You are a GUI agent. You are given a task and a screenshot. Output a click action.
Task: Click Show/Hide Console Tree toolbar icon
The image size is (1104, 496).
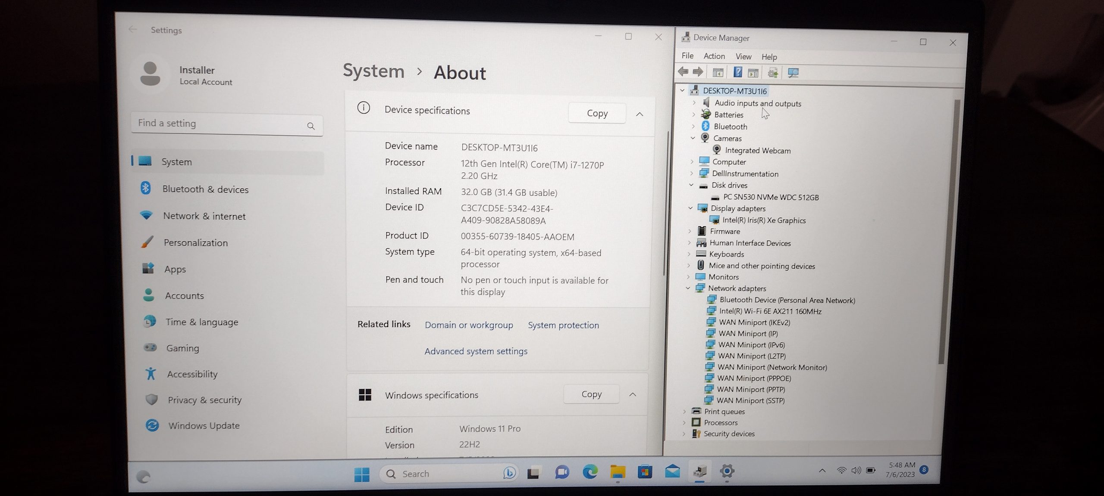[x=718, y=72]
